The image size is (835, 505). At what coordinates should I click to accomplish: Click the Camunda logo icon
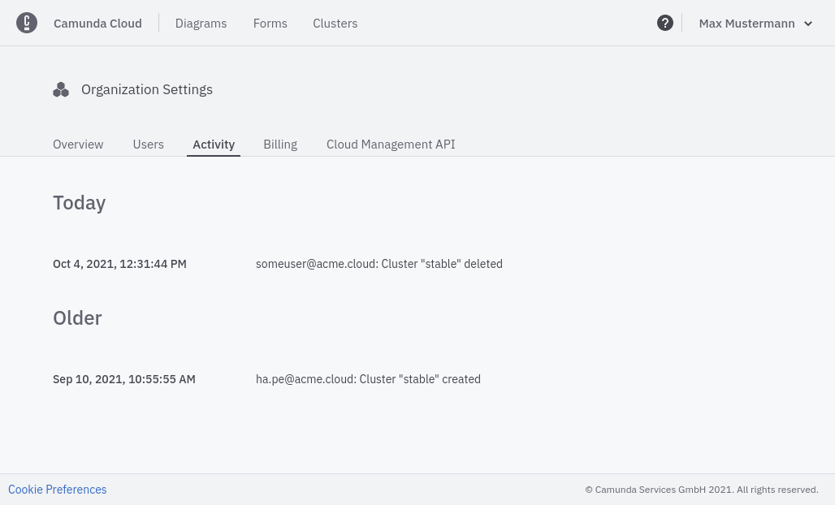pos(27,23)
